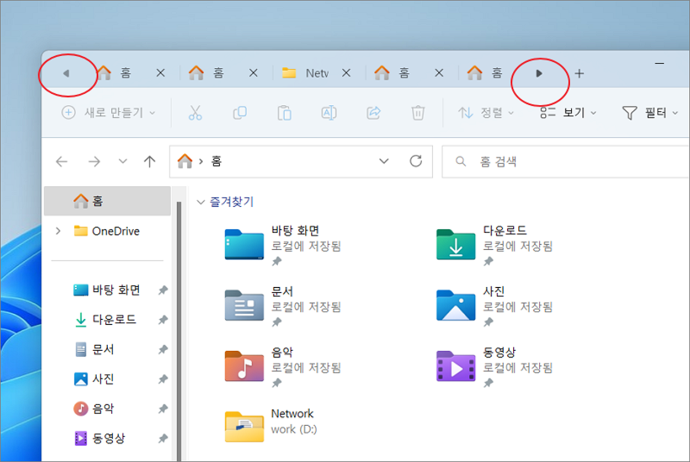Click the work (D:) label under Network
The height and width of the screenshot is (462, 690).
point(294,429)
